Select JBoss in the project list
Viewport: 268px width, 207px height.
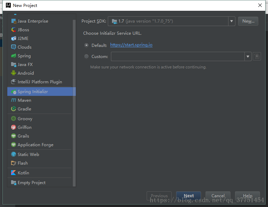point(40,30)
